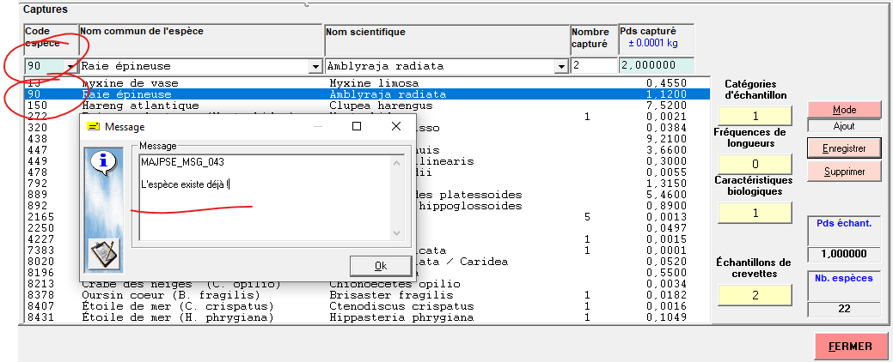Click the Nb. espèces value 22
Viewport: 893px width, 362px height.
click(x=844, y=309)
